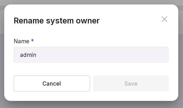The width and height of the screenshot is (183, 108).
Task: Click the purple required asterisk
Action: pyautogui.click(x=32, y=41)
